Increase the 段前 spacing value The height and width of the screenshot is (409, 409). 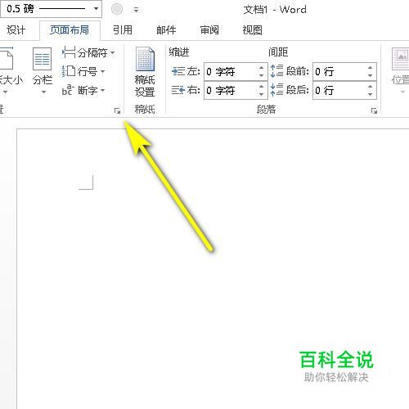pyautogui.click(x=370, y=68)
